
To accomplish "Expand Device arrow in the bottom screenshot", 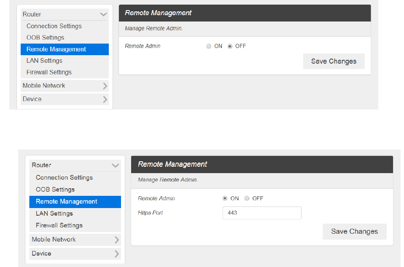I will pos(117,254).
